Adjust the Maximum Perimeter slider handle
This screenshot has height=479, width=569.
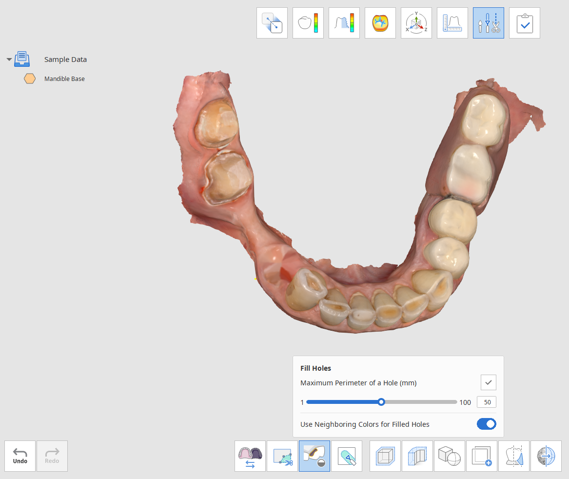pyautogui.click(x=381, y=402)
